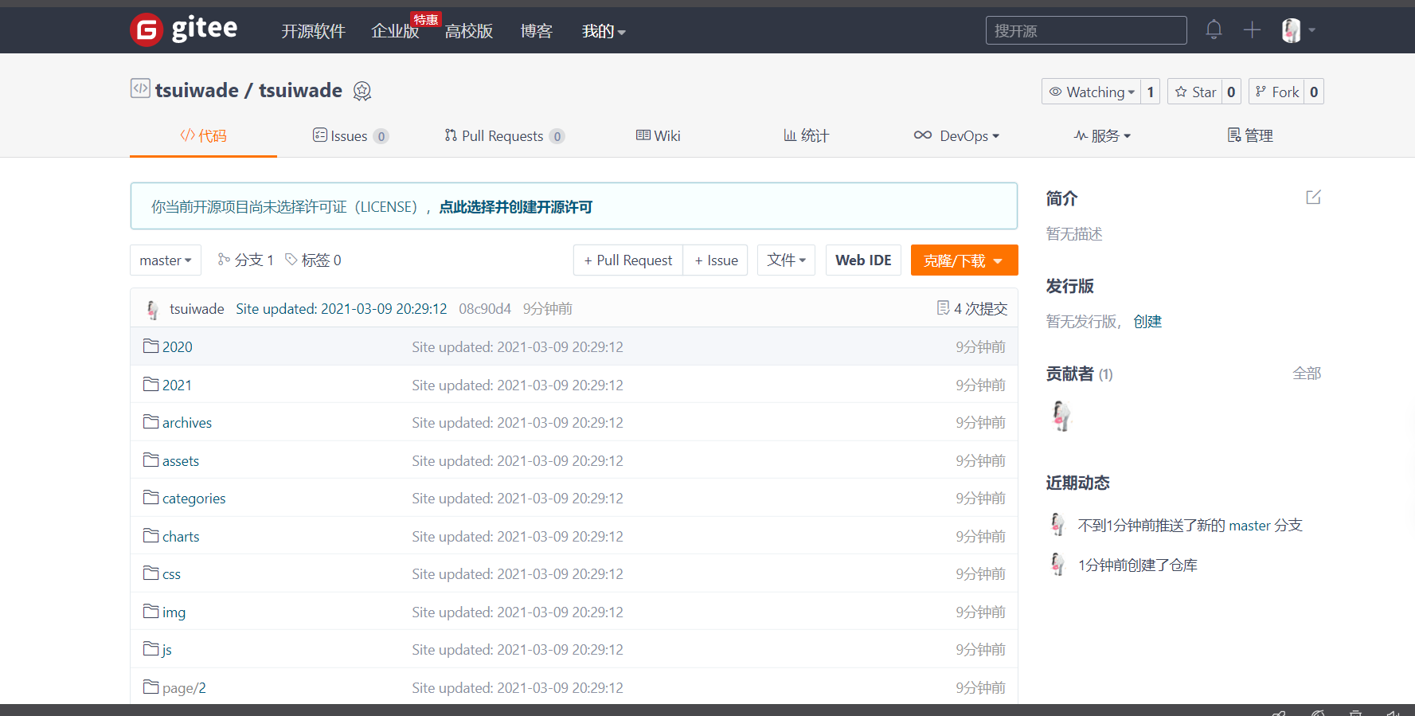View the 分支 1 branches link
Viewport: 1415px width, 716px height.
[x=245, y=260]
